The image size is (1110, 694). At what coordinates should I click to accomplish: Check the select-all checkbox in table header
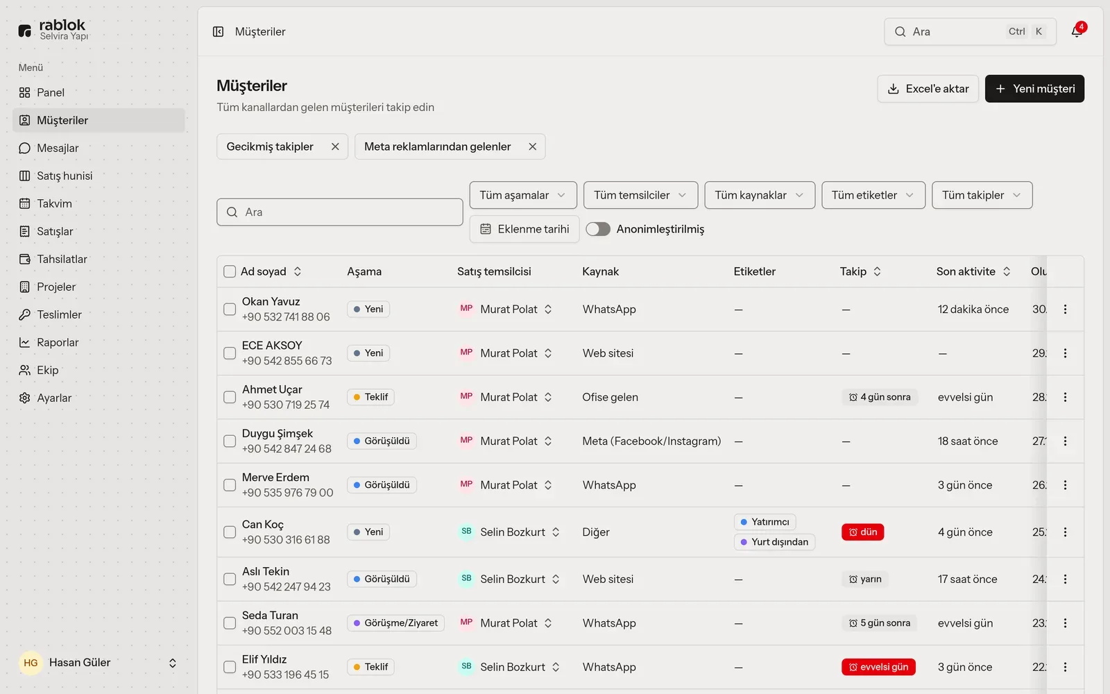coord(230,271)
